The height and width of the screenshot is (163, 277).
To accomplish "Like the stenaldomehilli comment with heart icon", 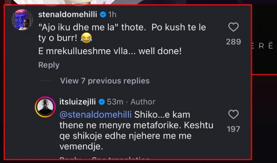I will tap(233, 28).
